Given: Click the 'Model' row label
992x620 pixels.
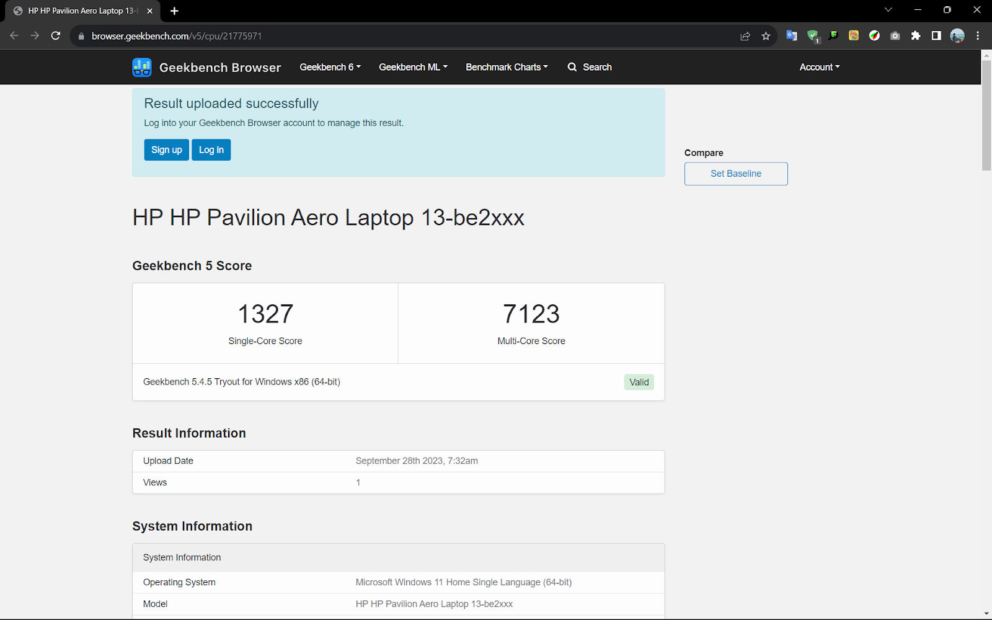Looking at the screenshot, I should (x=156, y=604).
